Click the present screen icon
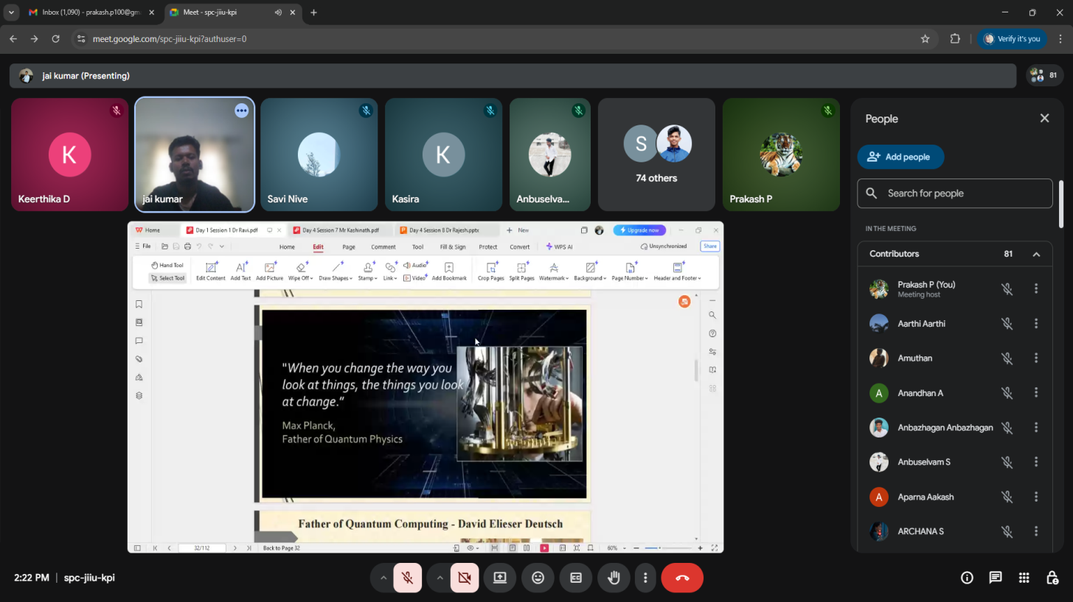Image resolution: width=1073 pixels, height=602 pixels. click(x=500, y=578)
